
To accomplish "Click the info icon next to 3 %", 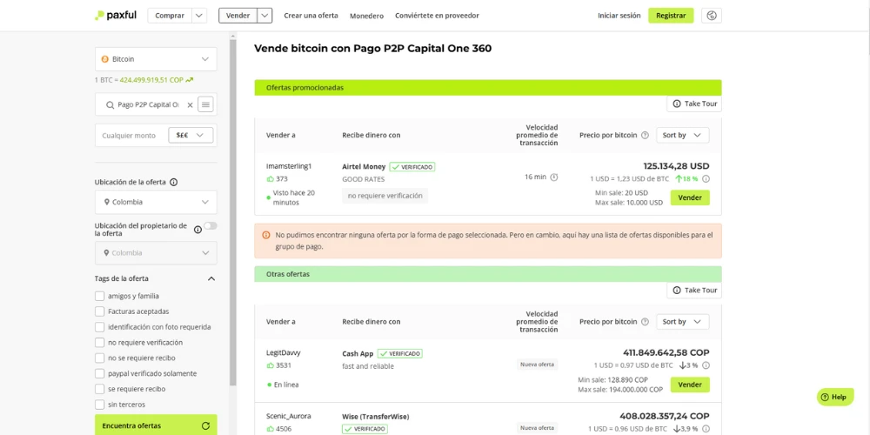I will click(x=706, y=365).
